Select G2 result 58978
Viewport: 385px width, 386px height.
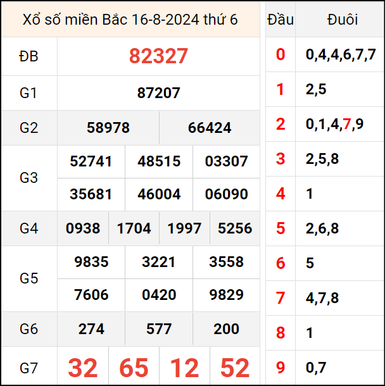coord(108,128)
